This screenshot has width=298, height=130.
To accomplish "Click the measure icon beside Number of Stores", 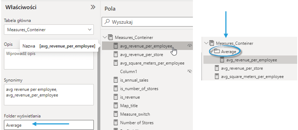I will point(116,123).
